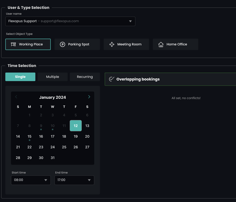Select January 22 in the calendar
The image size is (236, 202).
[x=29, y=147]
